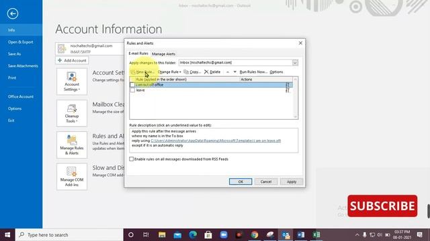Select Info in backstage menu
This screenshot has width=430, height=241.
(x=21, y=30)
